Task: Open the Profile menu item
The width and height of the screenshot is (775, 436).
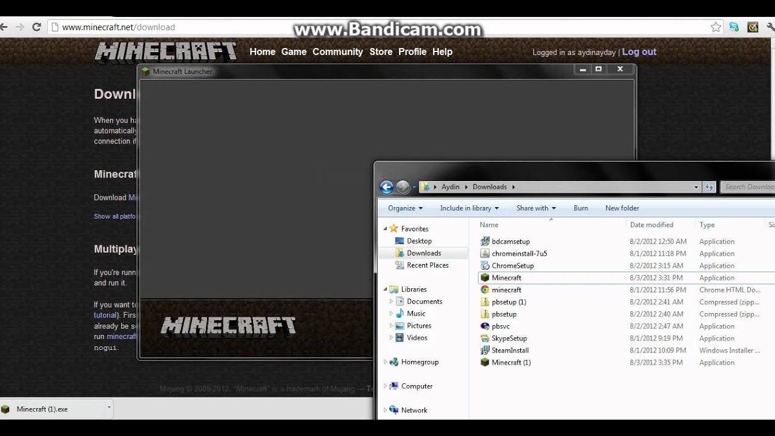Action: click(412, 52)
